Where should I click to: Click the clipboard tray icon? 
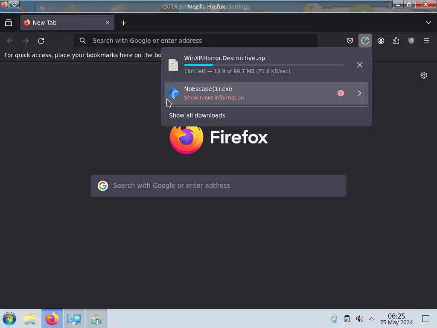click(x=347, y=319)
